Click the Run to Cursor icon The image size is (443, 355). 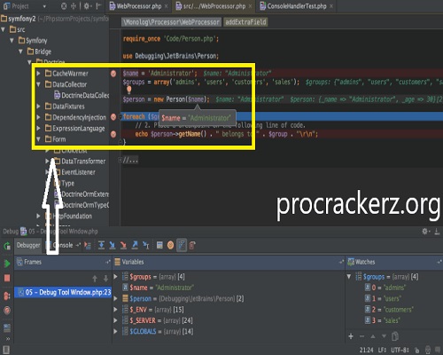(146, 245)
